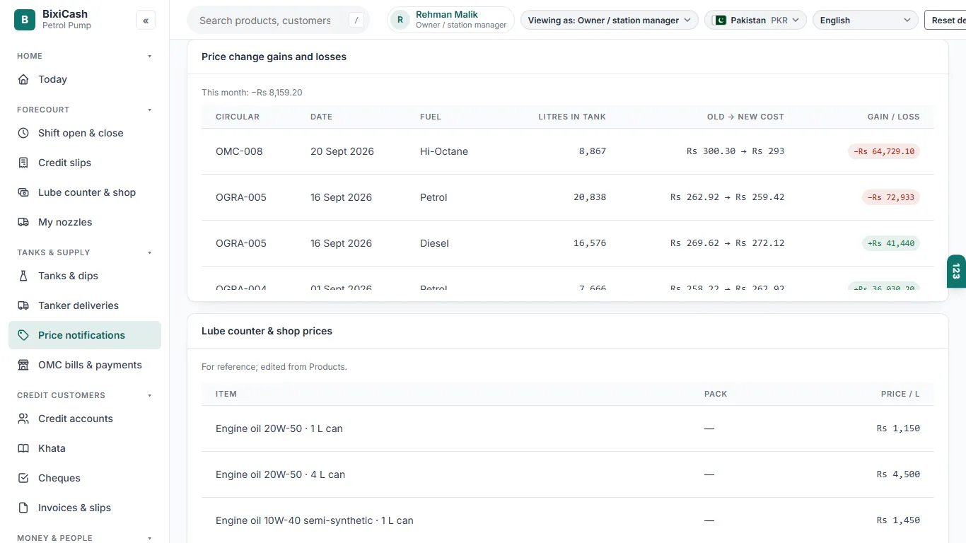The height and width of the screenshot is (543, 966).
Task: Collapse the CREDIT CUSTOMERS section
Action: point(150,395)
